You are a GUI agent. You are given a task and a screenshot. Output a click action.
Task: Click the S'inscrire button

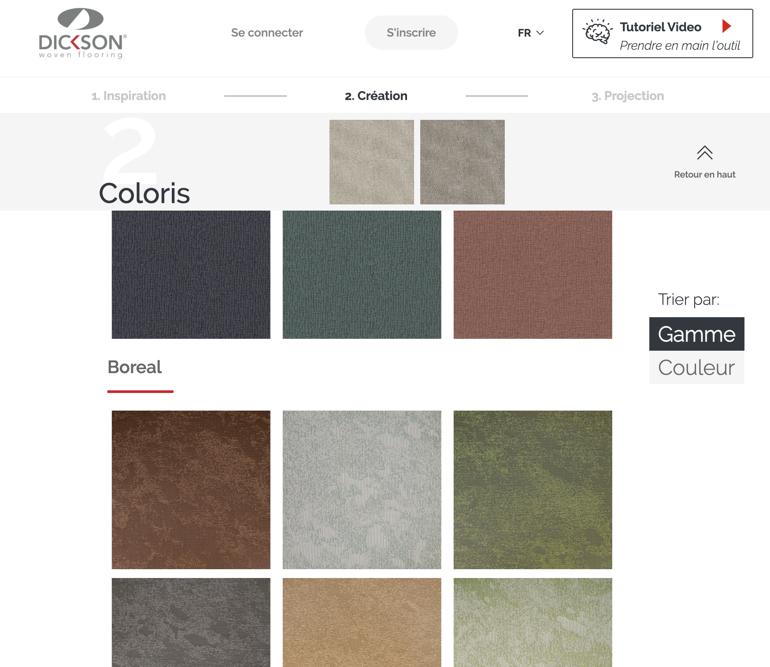point(411,32)
